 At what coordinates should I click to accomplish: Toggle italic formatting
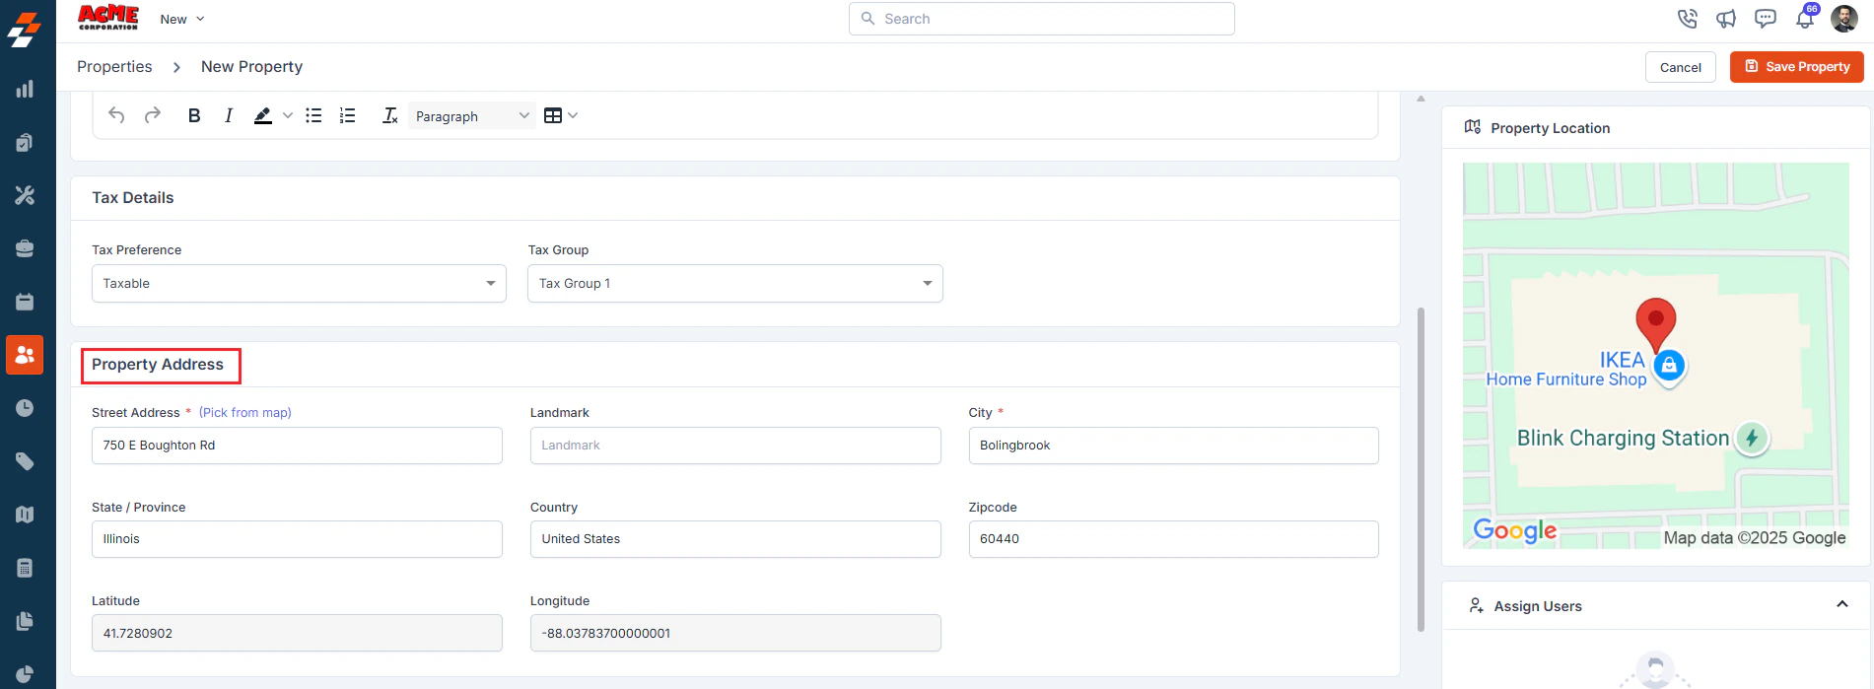(x=229, y=115)
